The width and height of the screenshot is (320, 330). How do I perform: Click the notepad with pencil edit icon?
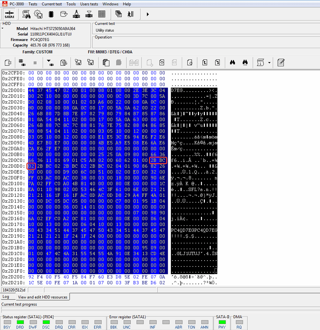[x=281, y=62]
